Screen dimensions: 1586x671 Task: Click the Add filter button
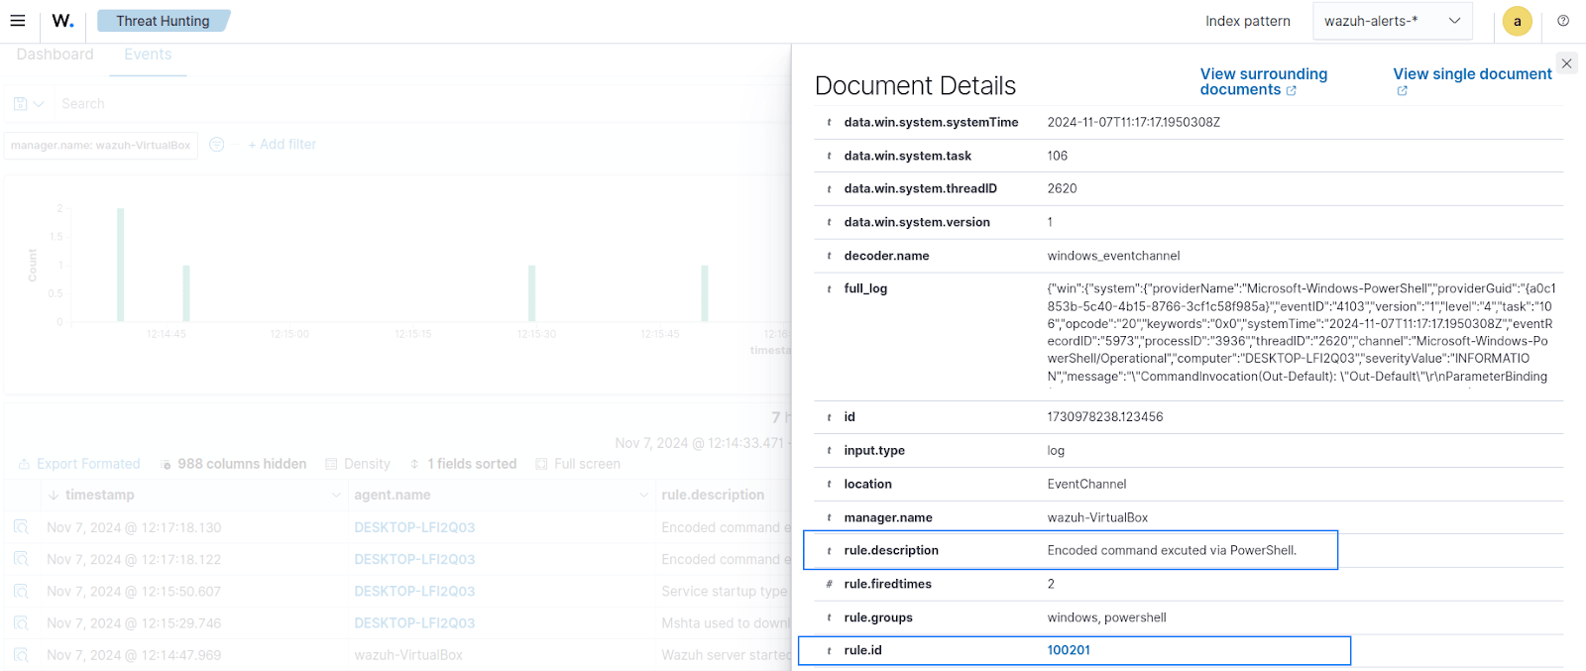point(282,145)
